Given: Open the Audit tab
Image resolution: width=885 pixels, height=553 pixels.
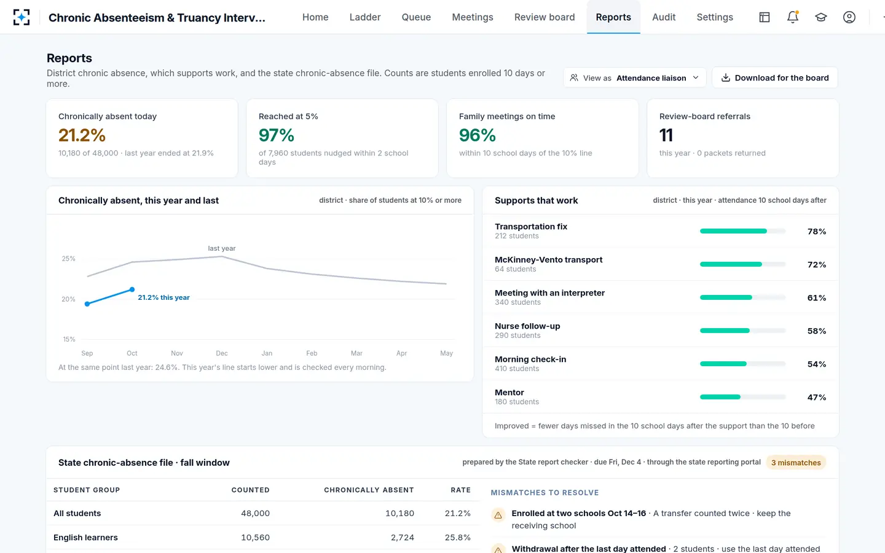Looking at the screenshot, I should pos(664,17).
